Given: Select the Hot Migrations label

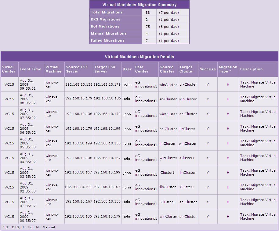Looking at the screenshot, I should click(105, 26).
